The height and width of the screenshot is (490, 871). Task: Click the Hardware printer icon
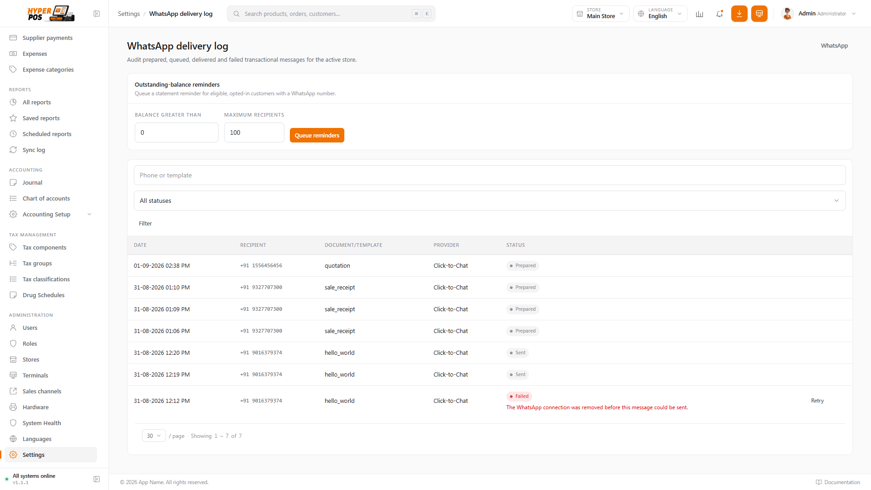[x=13, y=407]
